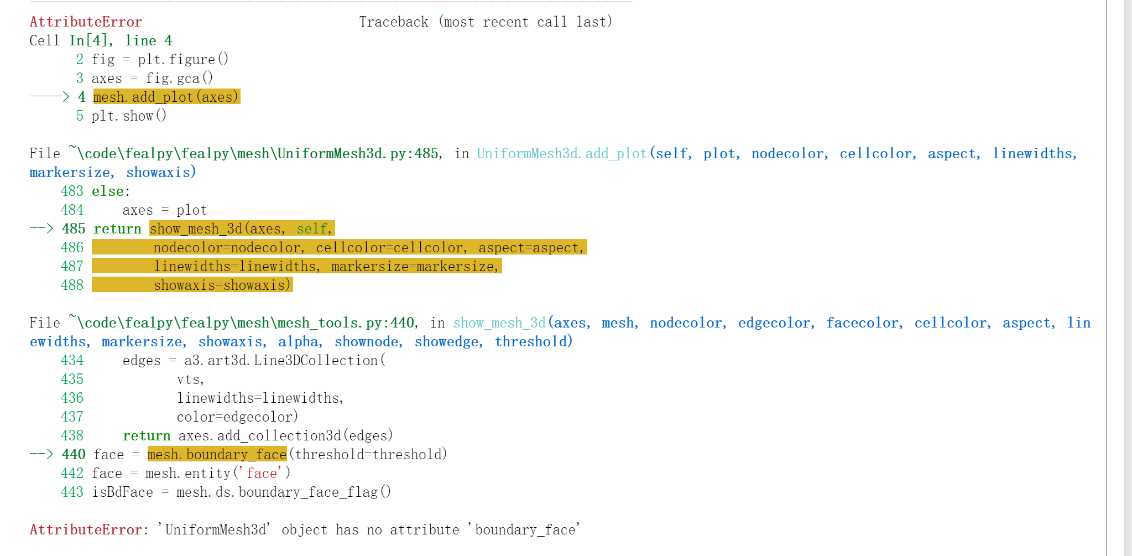Click the red AttributeError traceback title
Viewport: 1132px width, 556px height.
[x=85, y=22]
